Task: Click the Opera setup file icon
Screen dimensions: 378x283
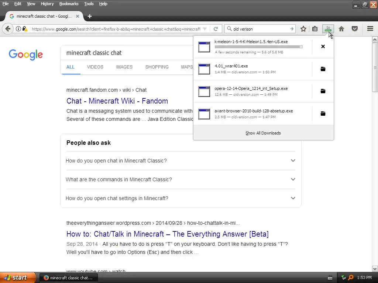Action: (x=204, y=91)
